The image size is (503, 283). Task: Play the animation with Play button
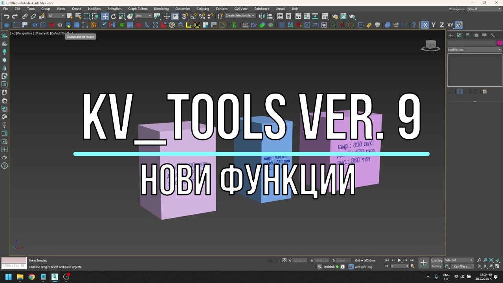coord(400,260)
